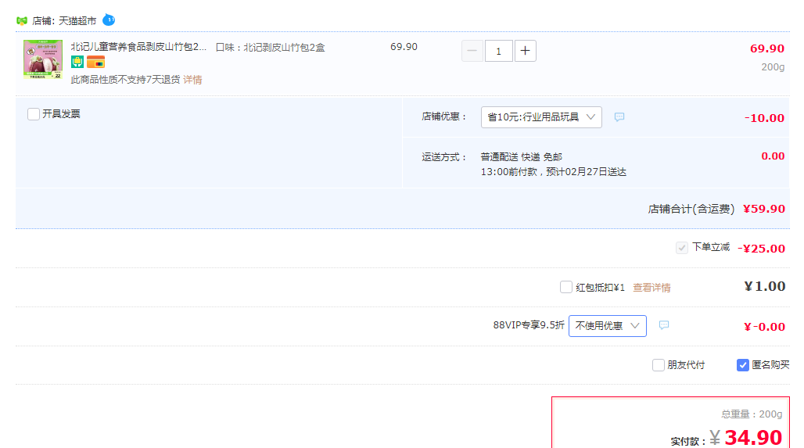Viewport: 804px width, 448px height.
Task: Click the Tmall cat store icon
Action: pyautogui.click(x=22, y=21)
